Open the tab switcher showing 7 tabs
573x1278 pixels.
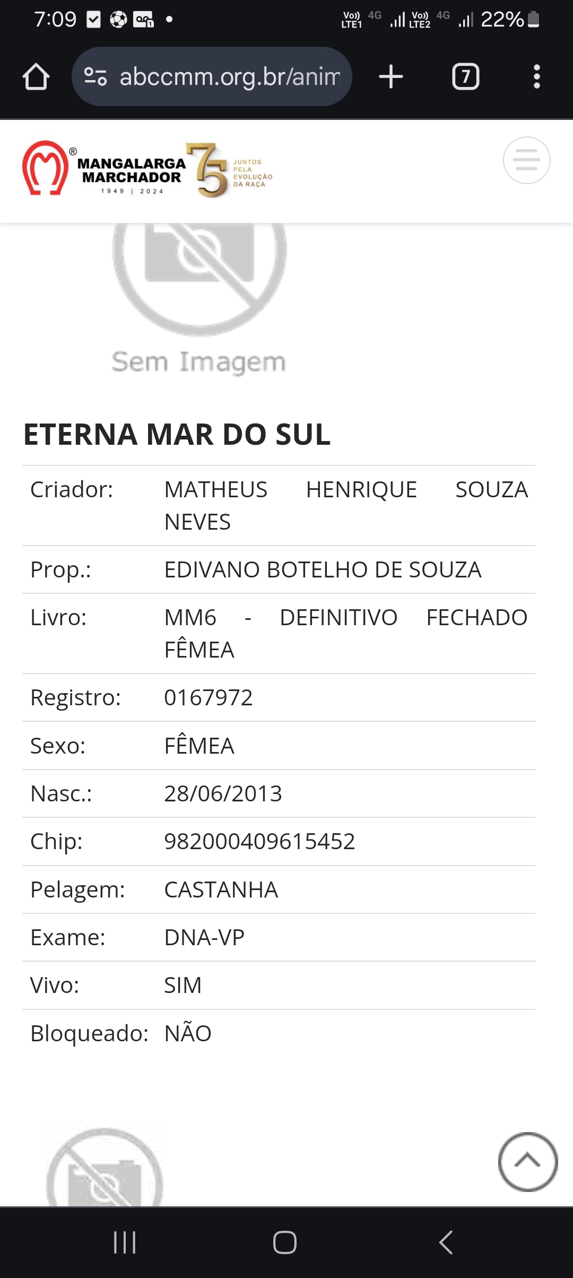pyautogui.click(x=465, y=77)
